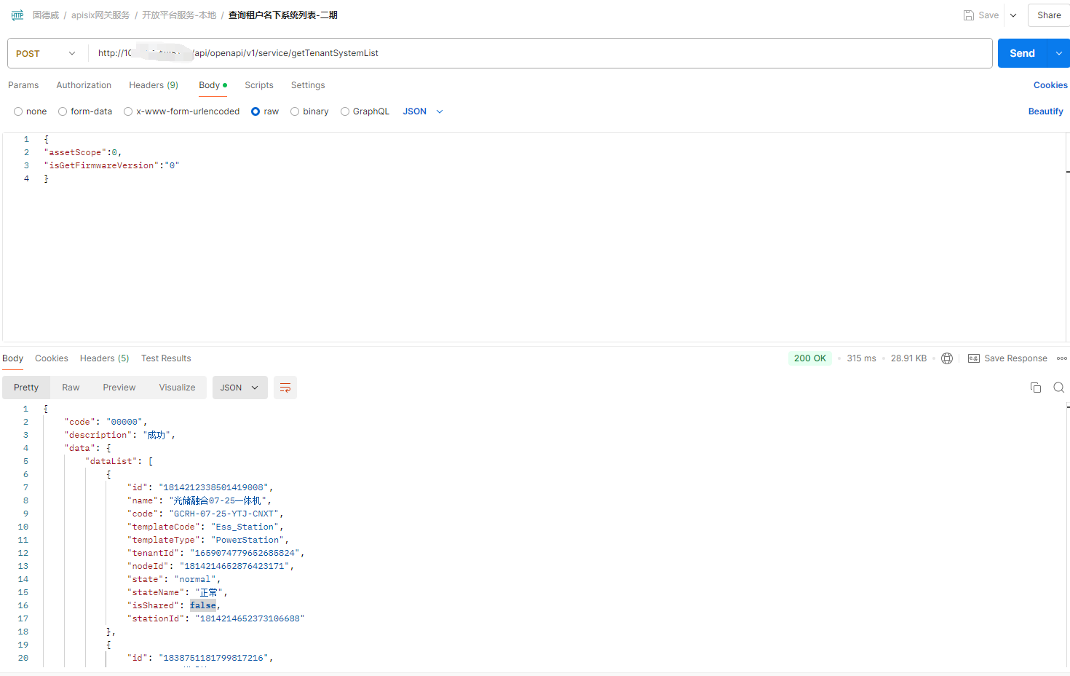Click the Save Response icon
Viewport: 1070px width, 676px height.
click(974, 358)
